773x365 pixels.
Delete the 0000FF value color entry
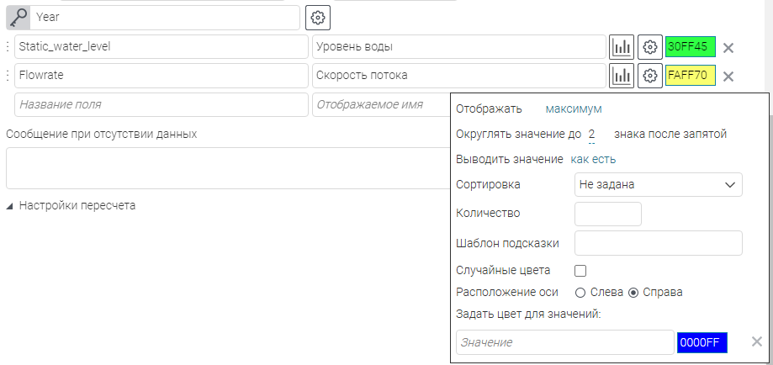(x=756, y=341)
